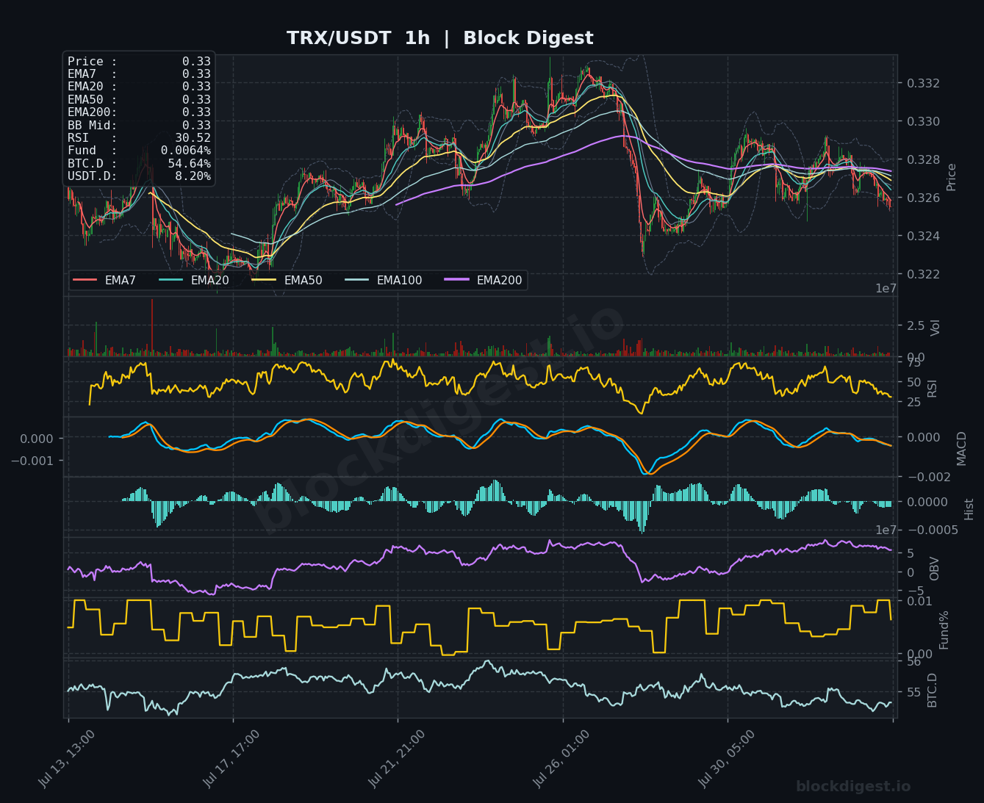
Task: Click the EMA200 legend entry
Action: click(484, 281)
